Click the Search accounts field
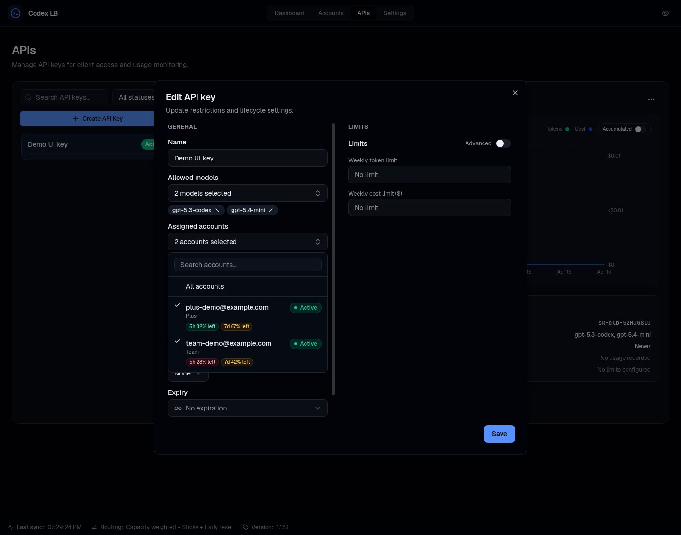Image resolution: width=681 pixels, height=535 pixels. point(248,265)
